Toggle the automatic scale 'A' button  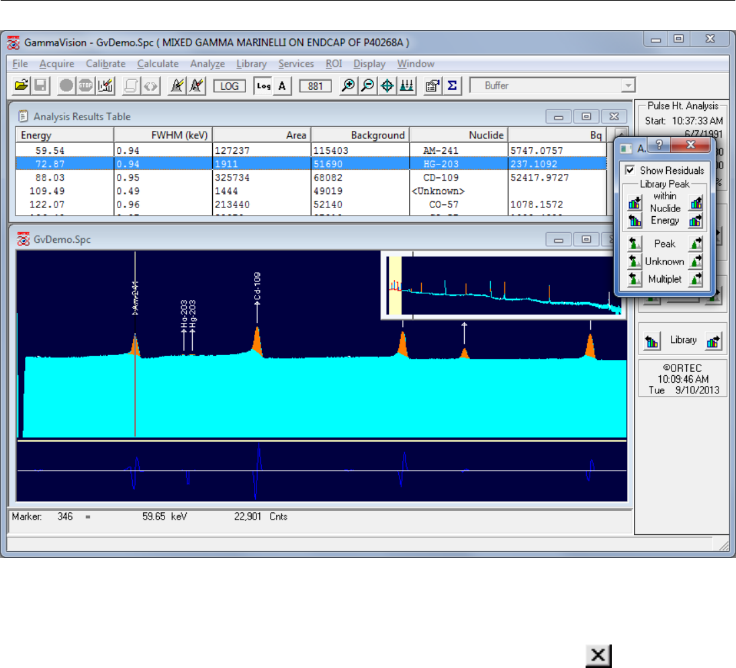282,86
